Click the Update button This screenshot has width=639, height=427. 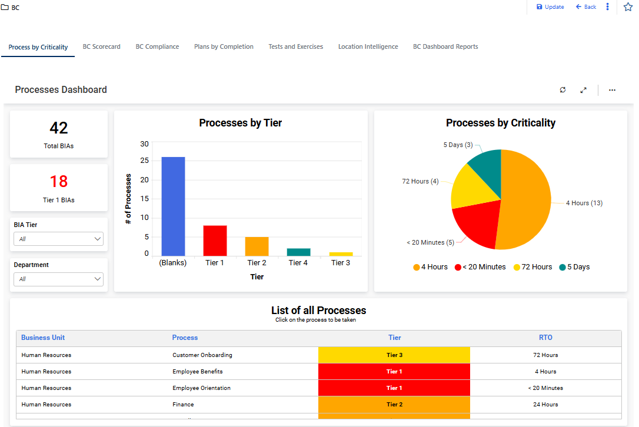coord(550,7)
